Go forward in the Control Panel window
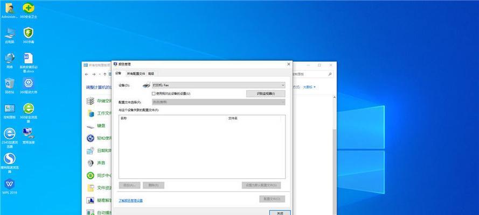This screenshot has height=215, width=479. coord(94,74)
